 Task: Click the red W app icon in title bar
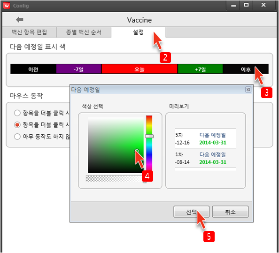pyautogui.click(x=7, y=6)
